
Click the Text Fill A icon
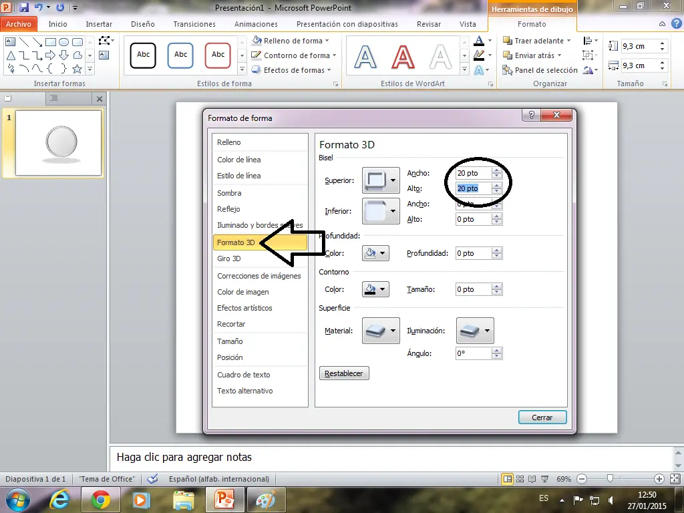point(479,41)
